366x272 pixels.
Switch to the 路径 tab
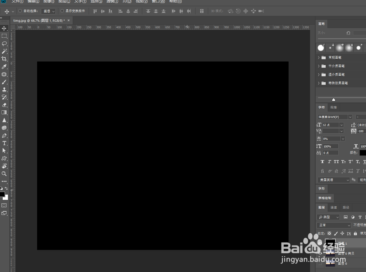click(346, 207)
